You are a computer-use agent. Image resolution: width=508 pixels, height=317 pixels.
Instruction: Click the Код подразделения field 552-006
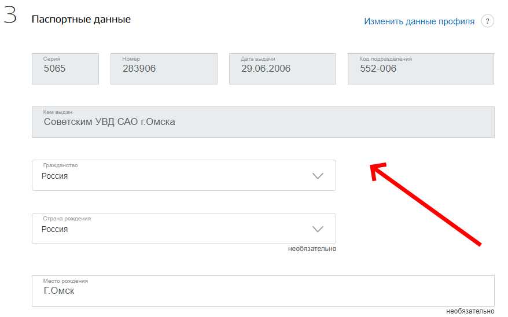[421, 69]
